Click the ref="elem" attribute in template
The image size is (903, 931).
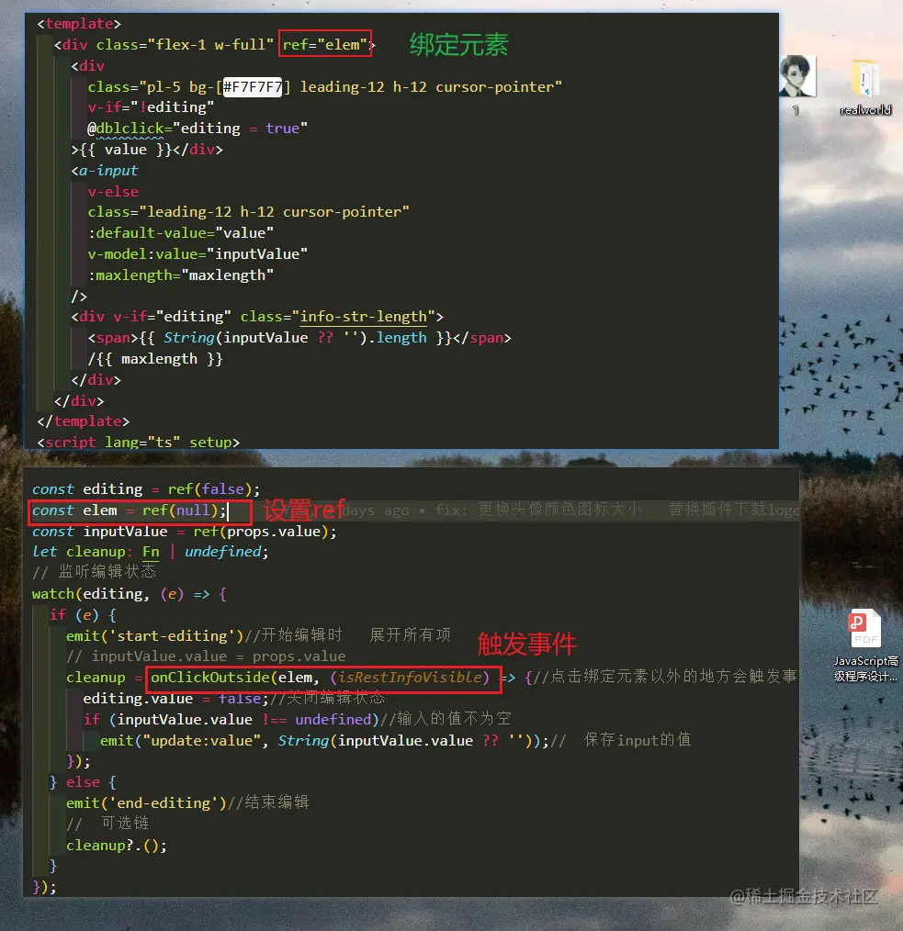(x=325, y=44)
